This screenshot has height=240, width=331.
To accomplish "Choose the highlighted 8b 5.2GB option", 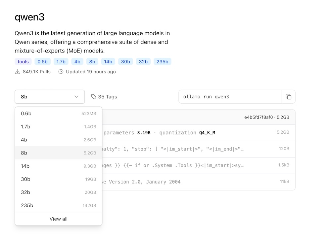I will point(59,153).
